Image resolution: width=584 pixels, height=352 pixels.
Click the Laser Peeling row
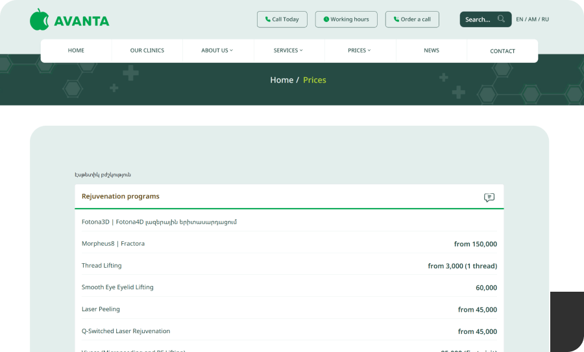click(289, 309)
